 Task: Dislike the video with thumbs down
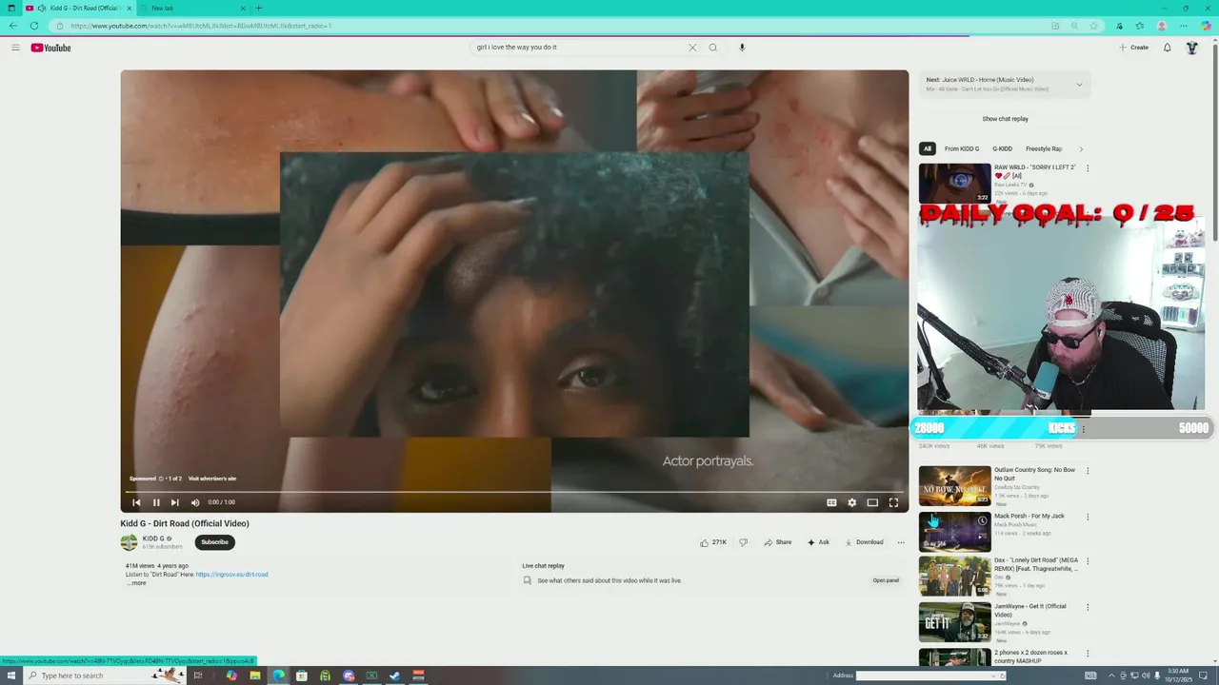[x=744, y=542]
